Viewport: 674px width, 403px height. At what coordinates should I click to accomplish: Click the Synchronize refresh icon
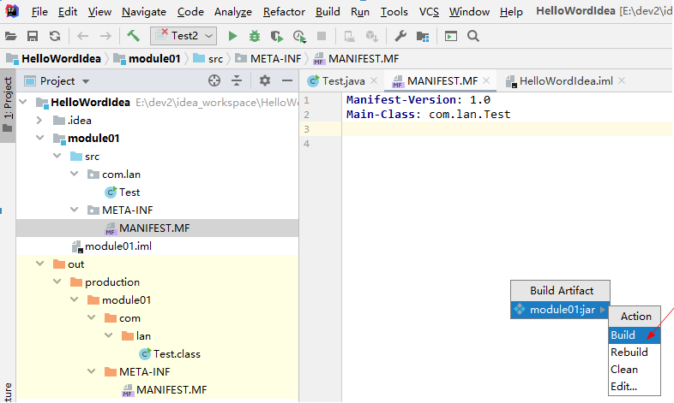(x=55, y=36)
